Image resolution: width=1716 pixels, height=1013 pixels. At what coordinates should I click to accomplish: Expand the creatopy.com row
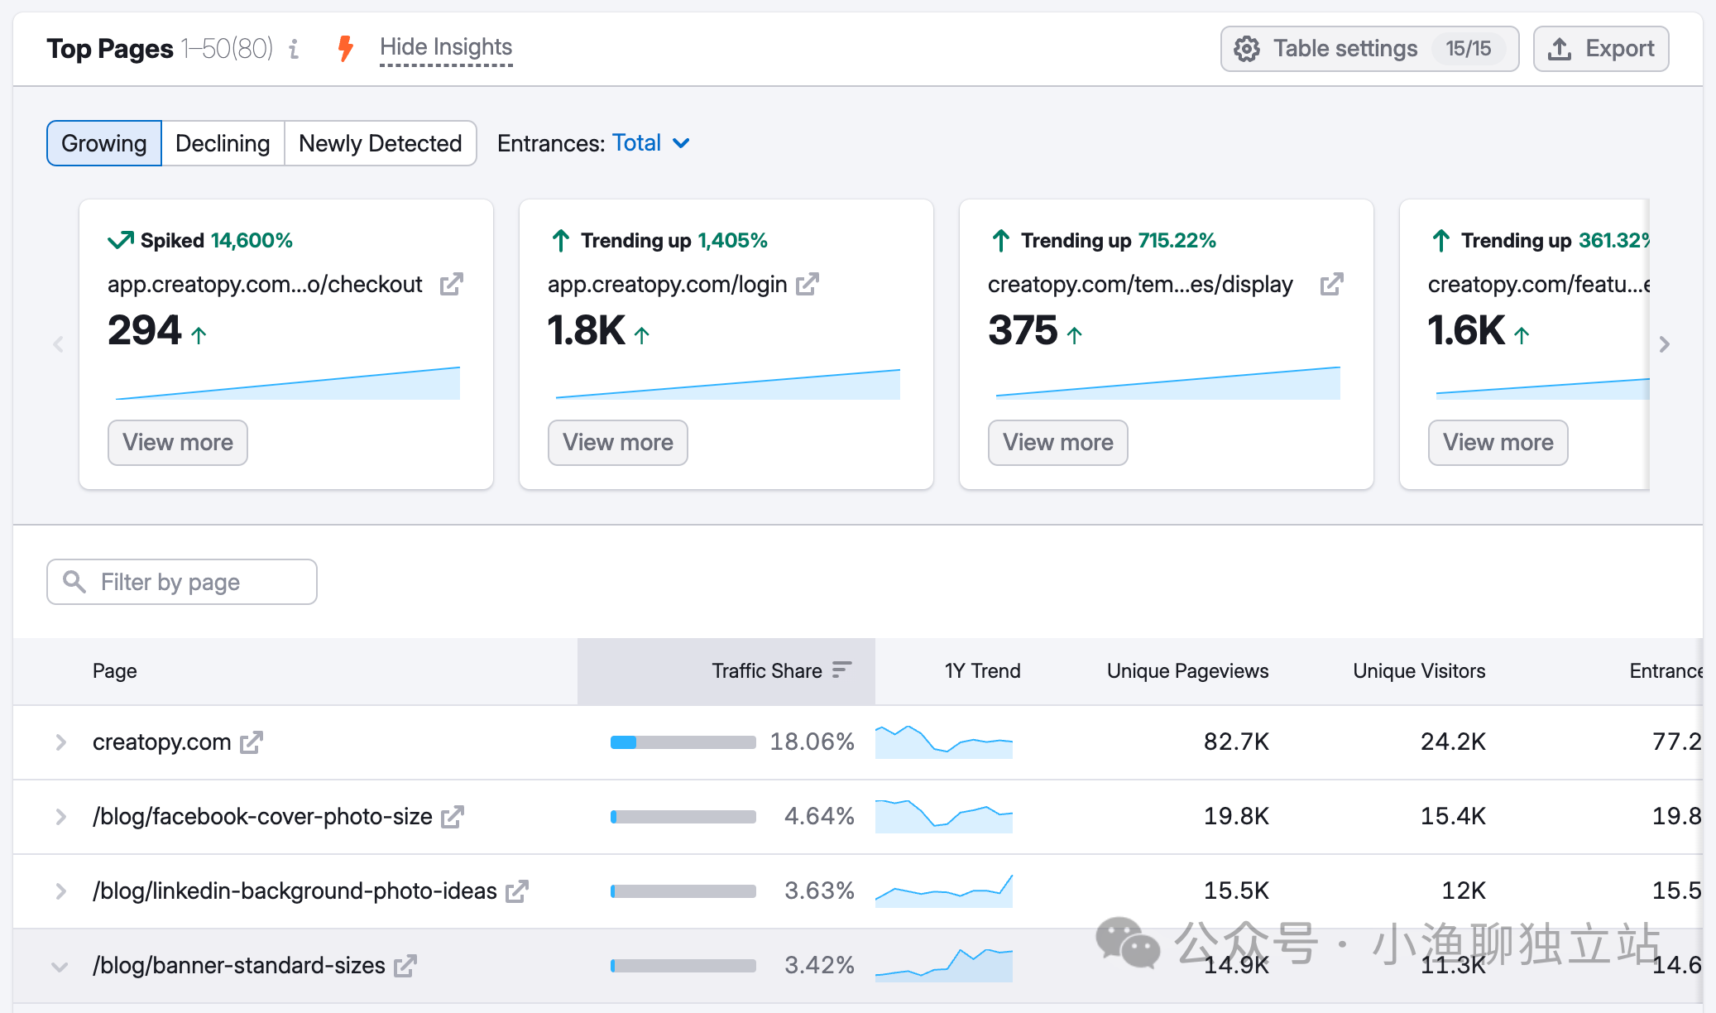60,742
